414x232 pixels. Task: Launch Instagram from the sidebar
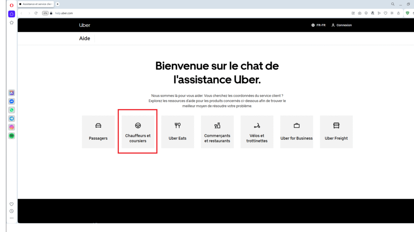(x=12, y=127)
